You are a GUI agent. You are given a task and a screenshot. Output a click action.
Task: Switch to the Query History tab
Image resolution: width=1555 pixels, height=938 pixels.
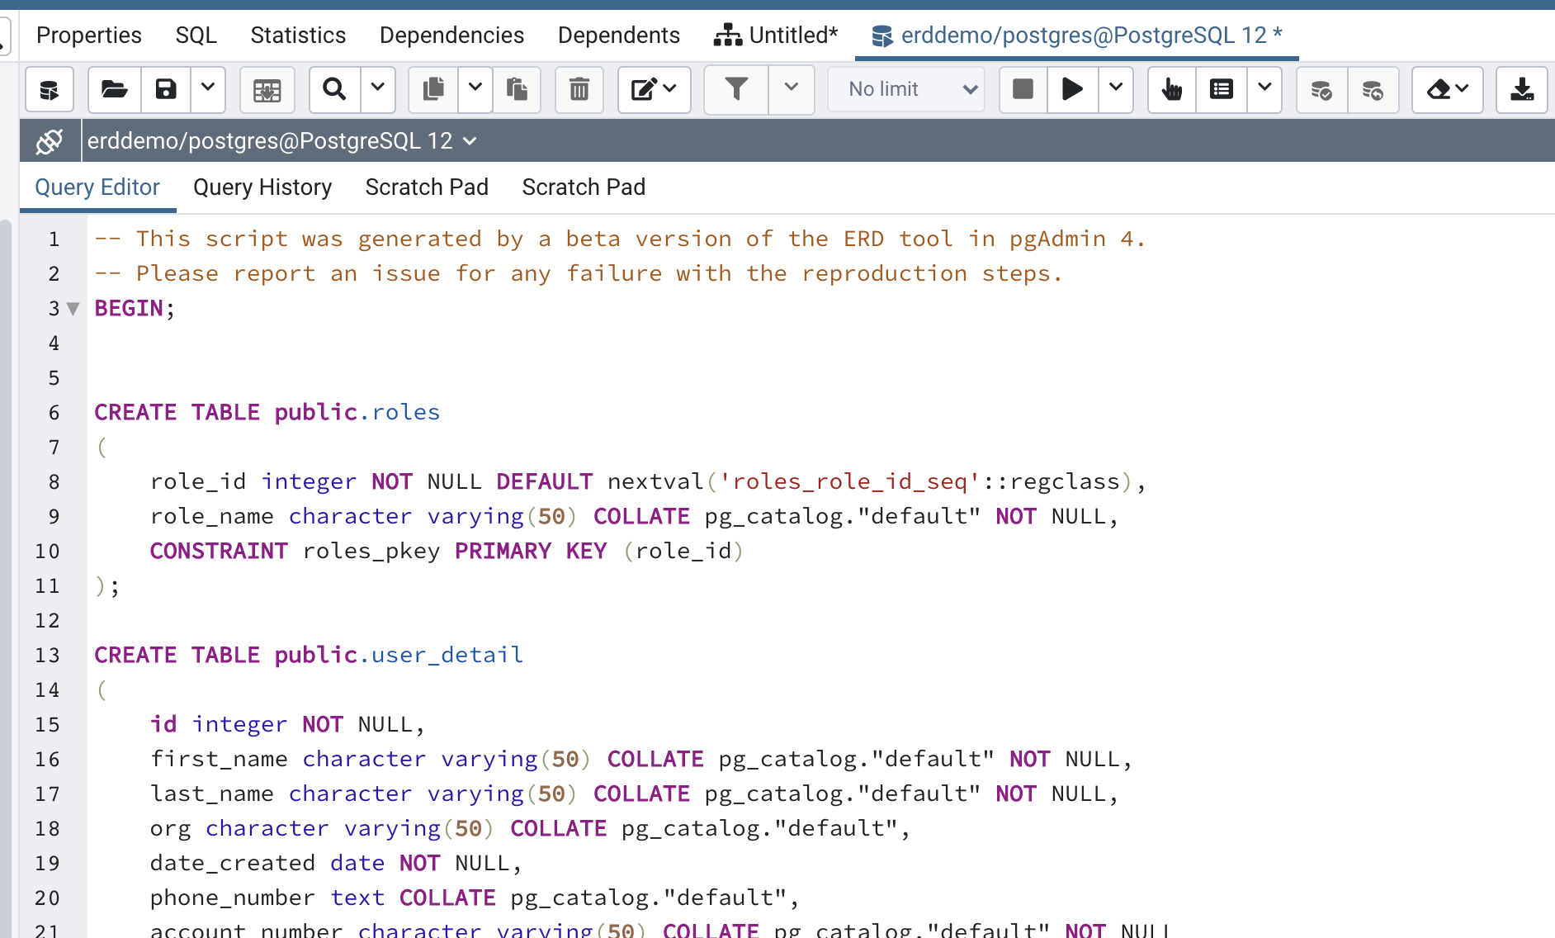tap(262, 187)
